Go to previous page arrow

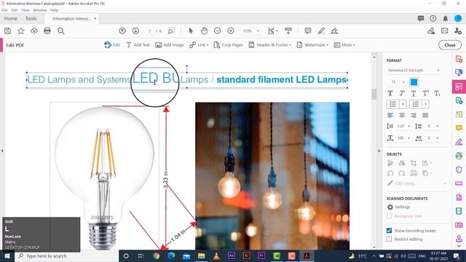pos(122,31)
